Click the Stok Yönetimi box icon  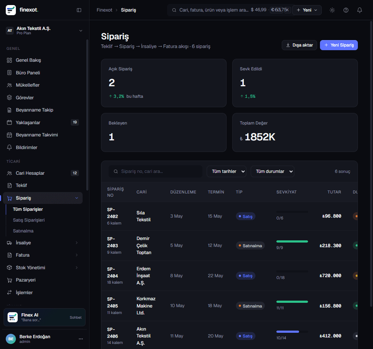pyautogui.click(x=9, y=267)
